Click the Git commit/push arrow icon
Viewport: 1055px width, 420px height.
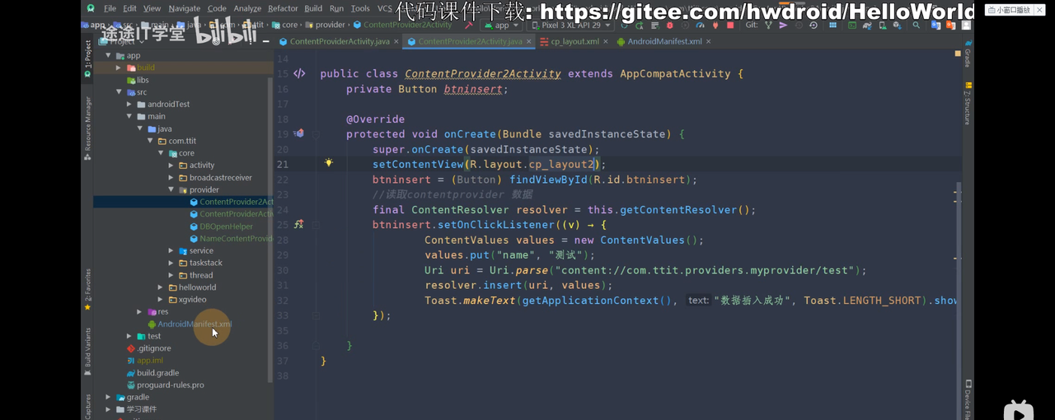[783, 26]
